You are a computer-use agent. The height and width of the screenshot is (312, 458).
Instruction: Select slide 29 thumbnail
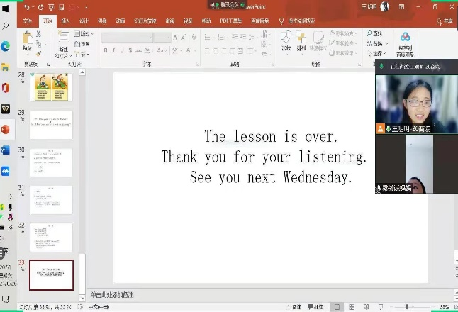(51, 126)
